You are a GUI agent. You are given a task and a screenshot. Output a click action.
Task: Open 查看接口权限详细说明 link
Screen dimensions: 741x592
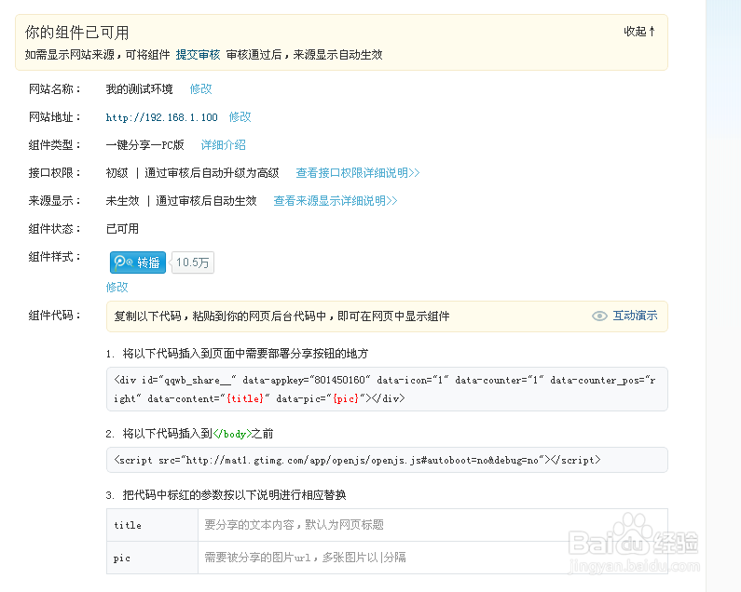click(358, 173)
